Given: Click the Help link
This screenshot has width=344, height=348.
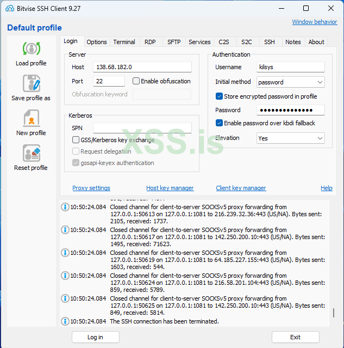Looking at the screenshot, I should (x=327, y=188).
